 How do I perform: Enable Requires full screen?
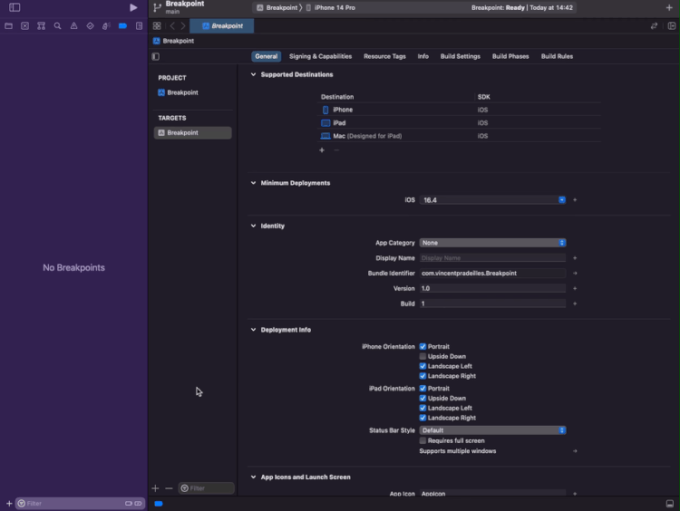[423, 440]
